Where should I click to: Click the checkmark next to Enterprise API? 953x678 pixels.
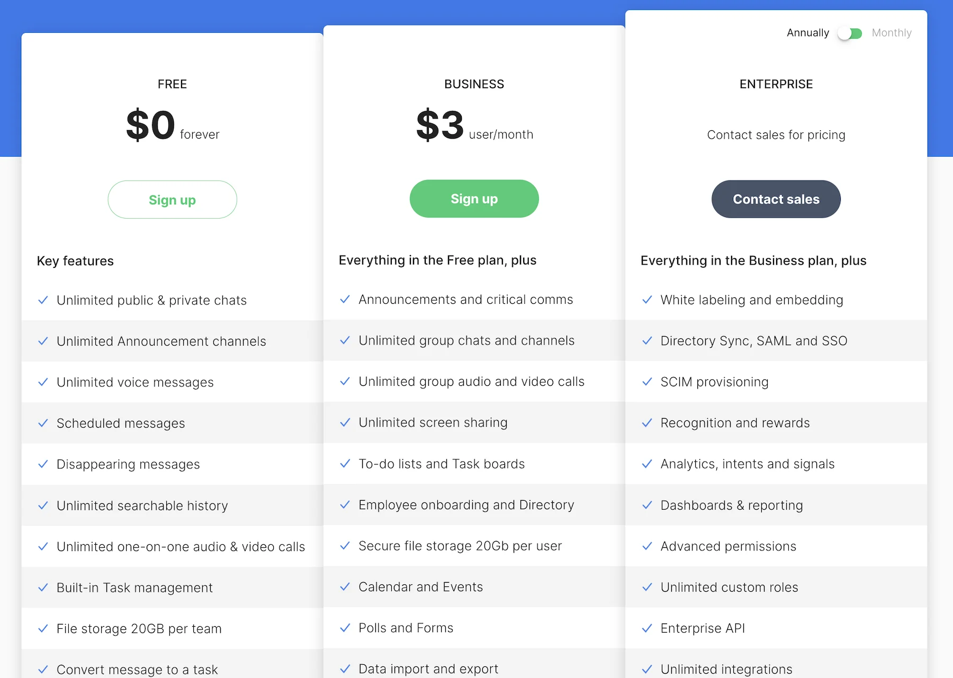(647, 628)
